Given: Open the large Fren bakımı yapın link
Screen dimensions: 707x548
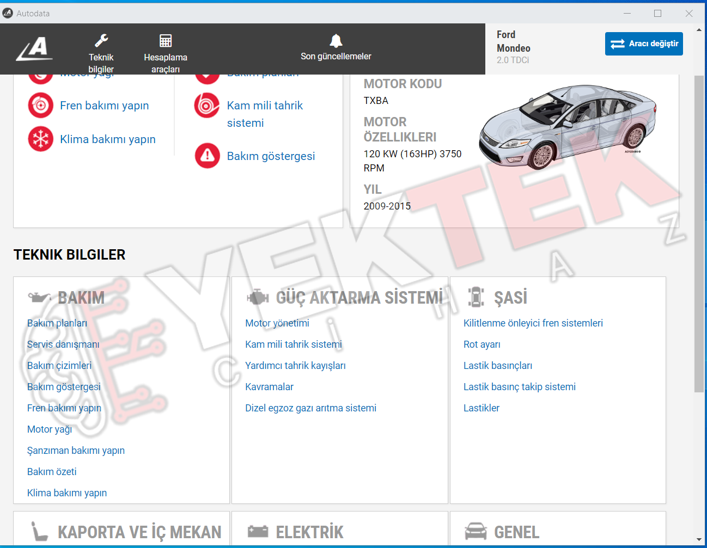Looking at the screenshot, I should click(104, 106).
